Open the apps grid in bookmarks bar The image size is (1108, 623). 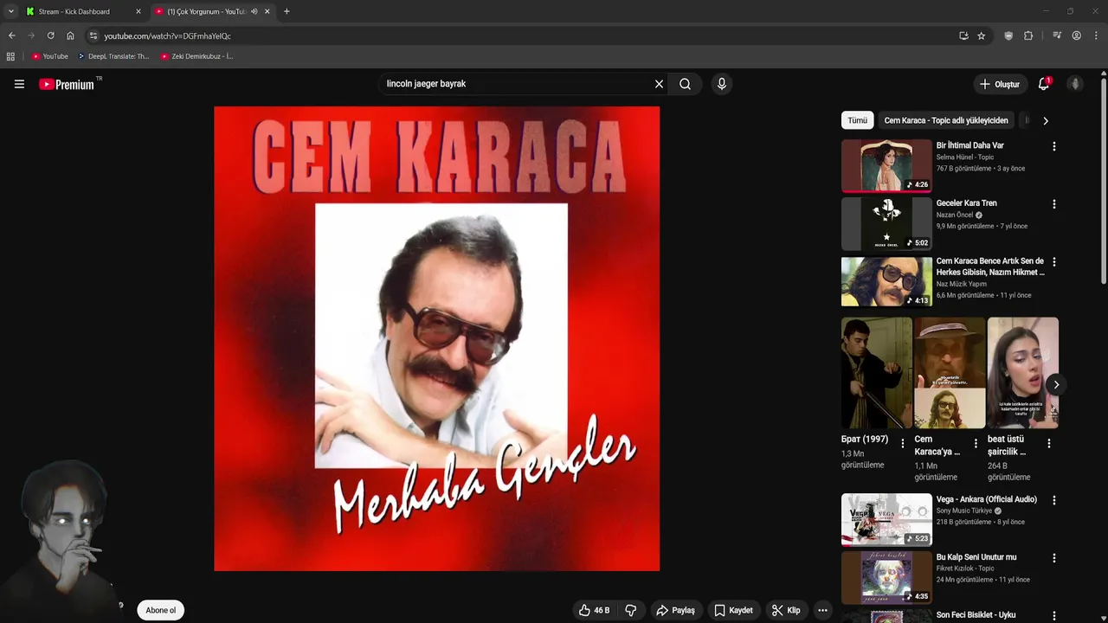[10, 56]
